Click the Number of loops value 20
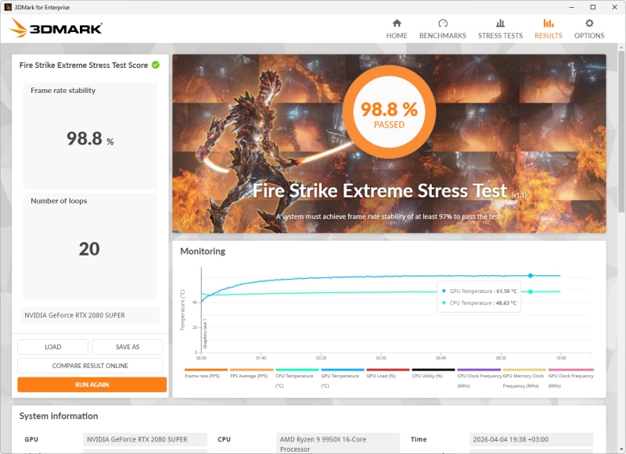This screenshot has width=626, height=454. tap(89, 249)
